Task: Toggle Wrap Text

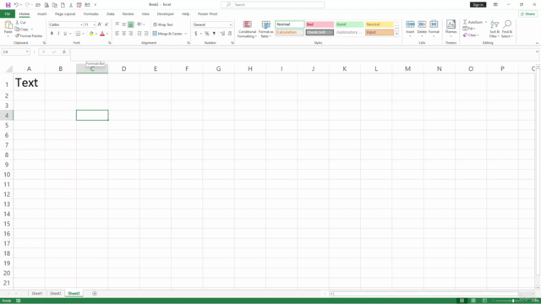Action: [163, 24]
